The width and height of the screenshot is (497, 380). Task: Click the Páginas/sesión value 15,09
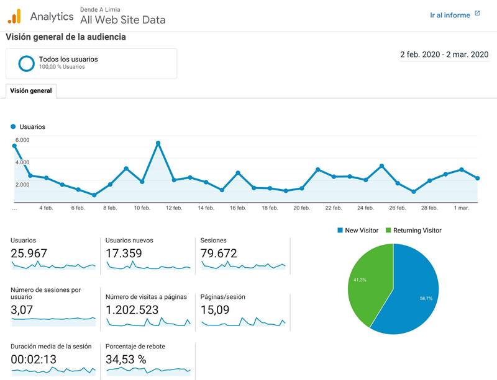pos(215,310)
